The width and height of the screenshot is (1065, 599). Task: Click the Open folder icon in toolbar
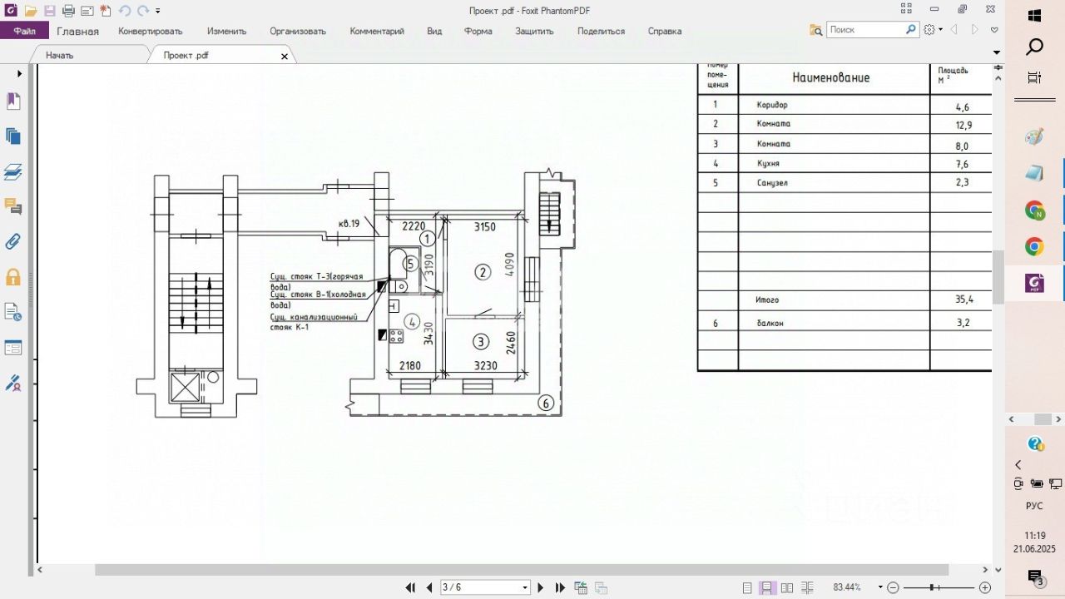(x=31, y=11)
